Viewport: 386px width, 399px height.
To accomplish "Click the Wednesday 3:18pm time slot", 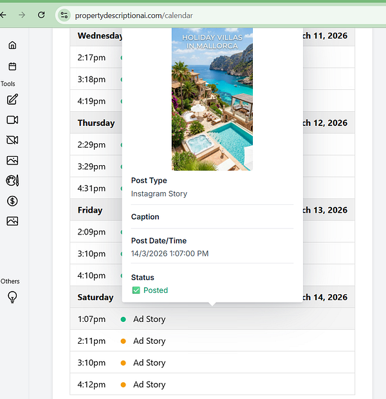I will point(91,80).
